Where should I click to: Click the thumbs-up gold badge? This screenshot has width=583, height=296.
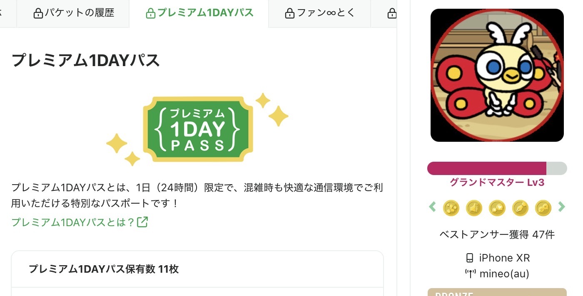474,208
